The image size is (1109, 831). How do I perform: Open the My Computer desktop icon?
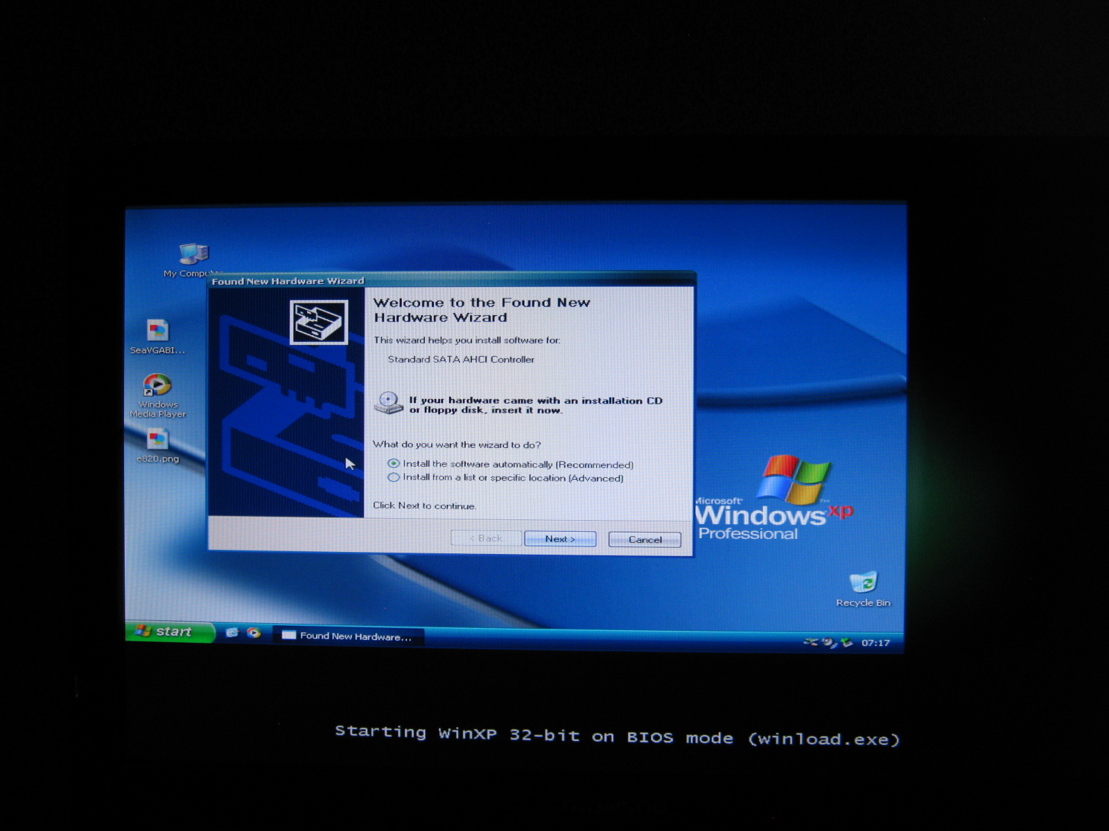click(193, 255)
